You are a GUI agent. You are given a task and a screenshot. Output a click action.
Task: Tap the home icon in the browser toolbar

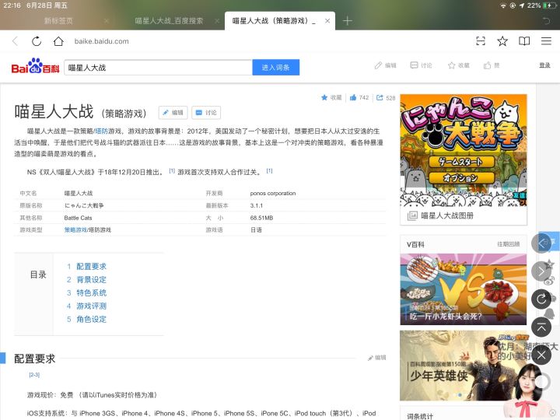pos(58,41)
